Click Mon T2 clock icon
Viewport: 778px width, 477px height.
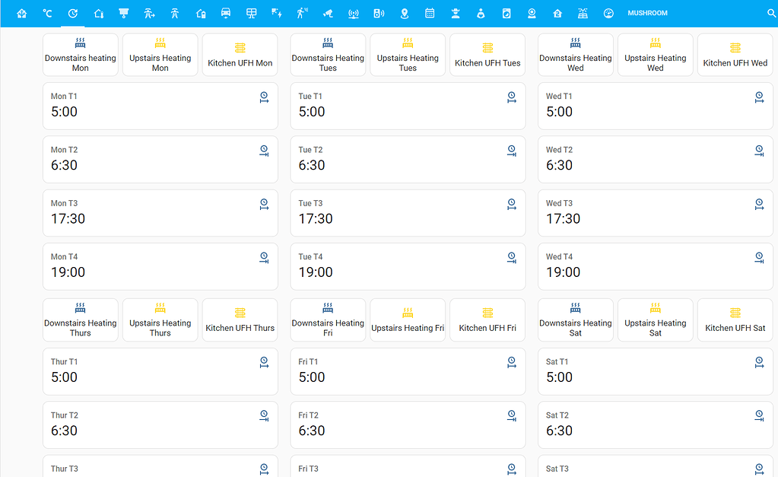pyautogui.click(x=264, y=151)
